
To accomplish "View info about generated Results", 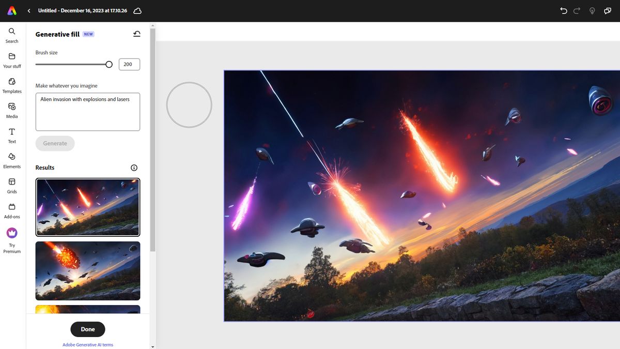I will tap(134, 167).
